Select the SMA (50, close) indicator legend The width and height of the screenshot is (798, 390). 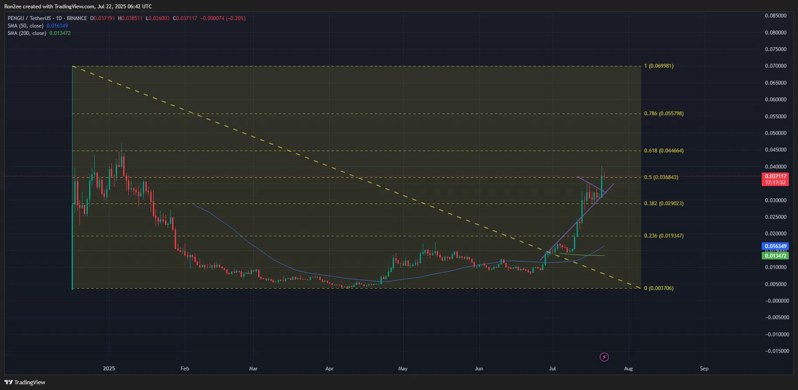click(x=25, y=26)
